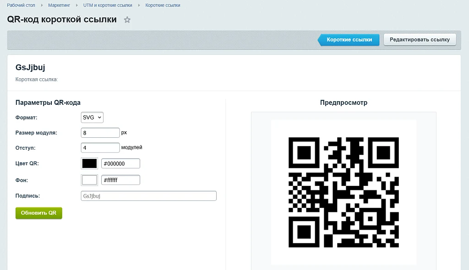Edit the #ffffff background hex field
Screen dimensions: 469x270
click(120, 180)
